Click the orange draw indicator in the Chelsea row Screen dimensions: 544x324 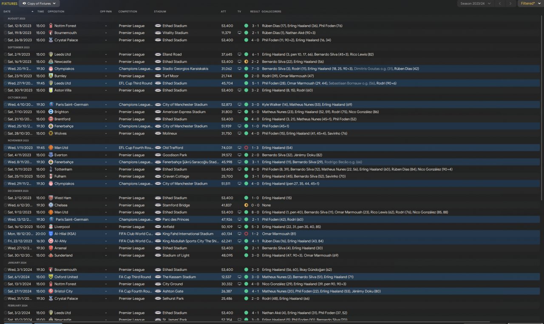point(246,205)
